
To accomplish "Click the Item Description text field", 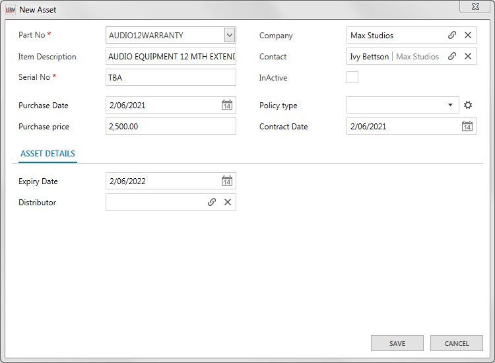I will tap(170, 57).
